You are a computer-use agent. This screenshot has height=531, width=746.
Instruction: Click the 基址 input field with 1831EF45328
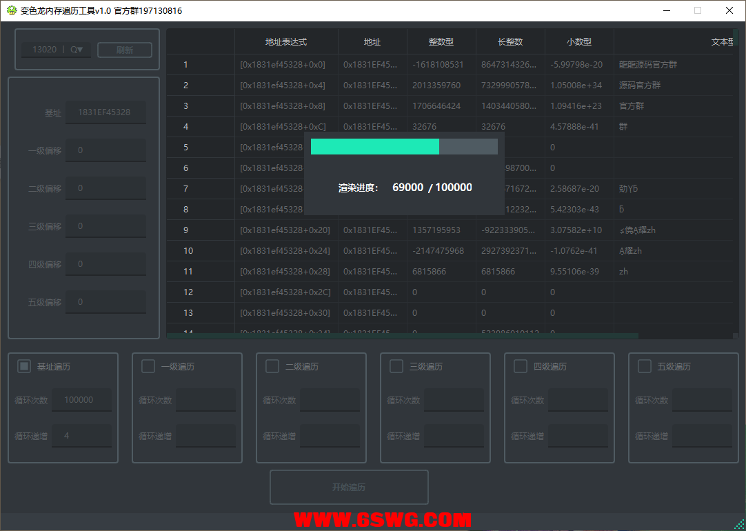[105, 112]
